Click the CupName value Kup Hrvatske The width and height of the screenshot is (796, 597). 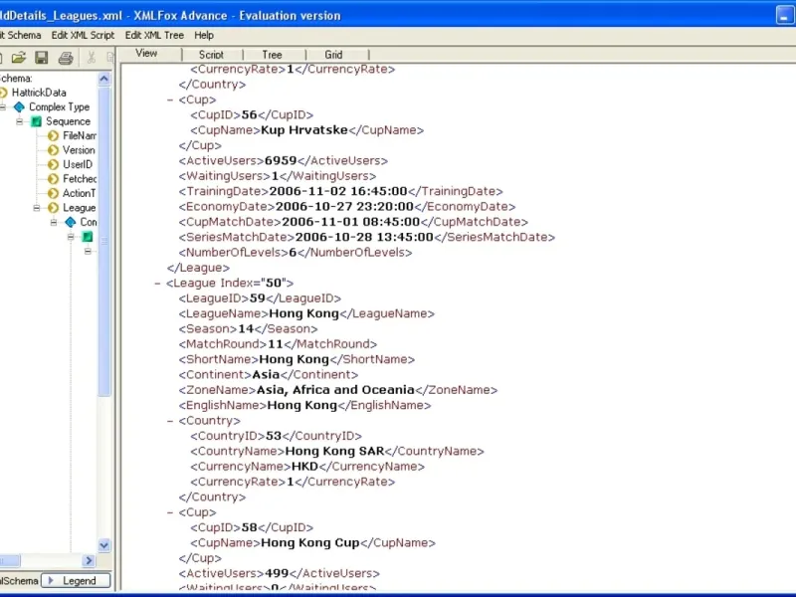tap(304, 130)
